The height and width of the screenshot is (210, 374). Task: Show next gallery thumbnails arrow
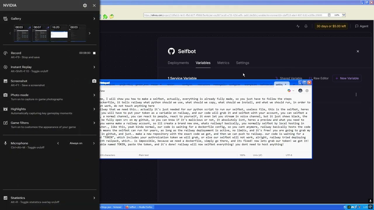coord(89,33)
